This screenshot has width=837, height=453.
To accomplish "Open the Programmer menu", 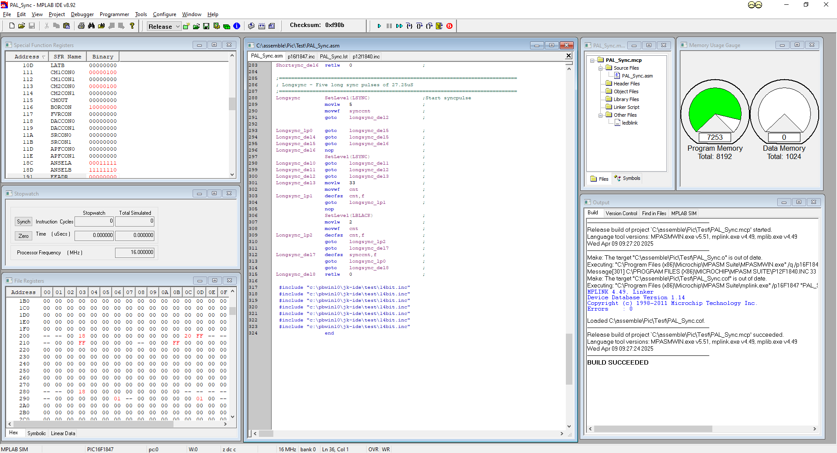I will tap(114, 14).
